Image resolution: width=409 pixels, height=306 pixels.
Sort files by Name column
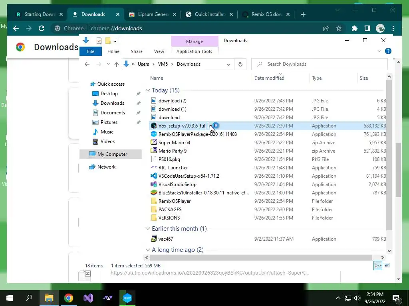(x=157, y=78)
